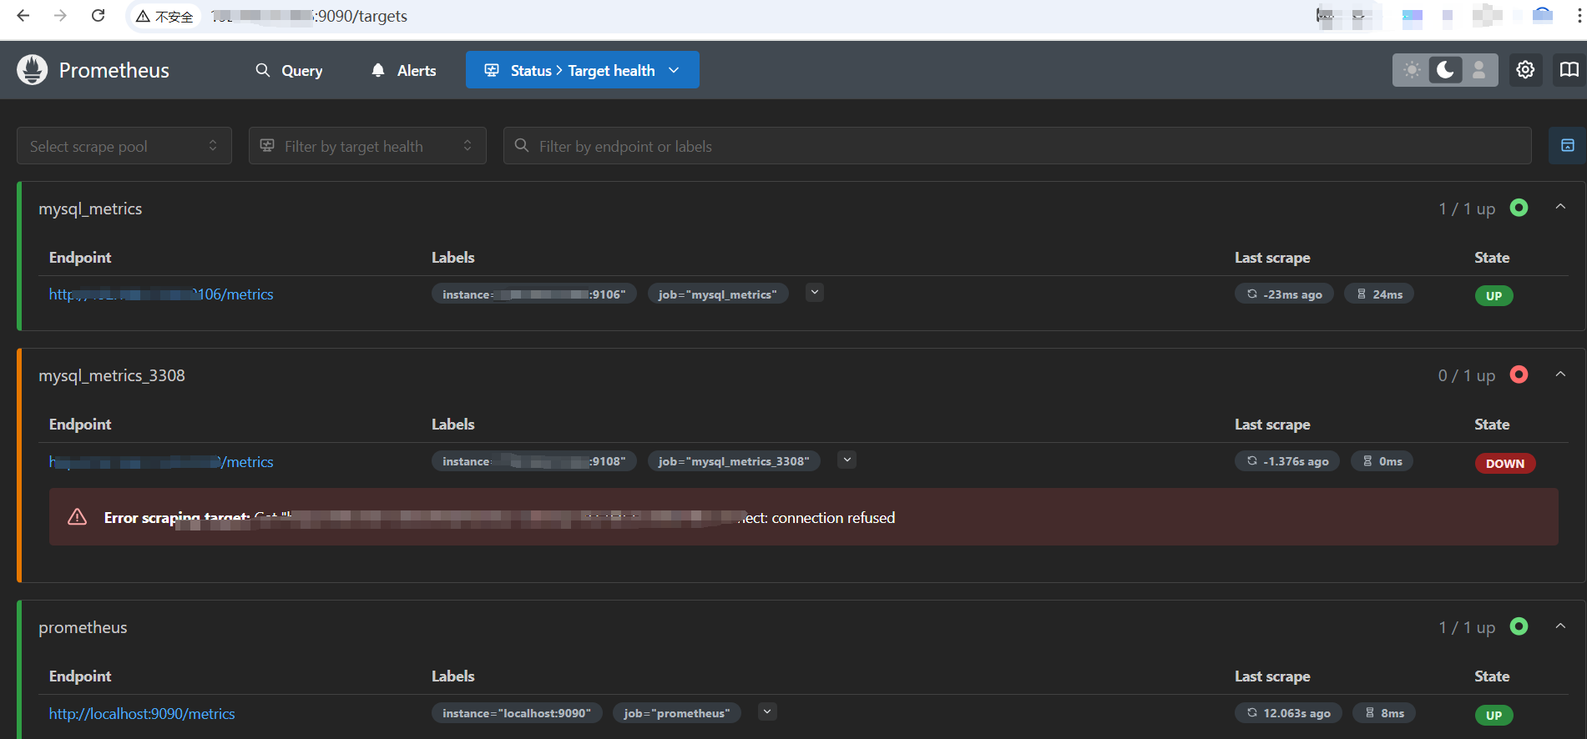Switch to dark theme moon icon

click(1445, 70)
